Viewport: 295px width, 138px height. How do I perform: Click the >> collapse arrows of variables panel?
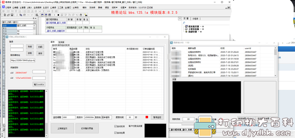pyautogui.click(x=180, y=19)
